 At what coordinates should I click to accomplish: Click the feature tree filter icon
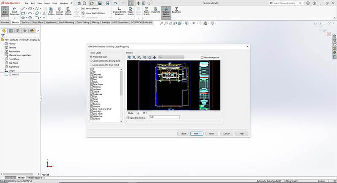click(3, 36)
